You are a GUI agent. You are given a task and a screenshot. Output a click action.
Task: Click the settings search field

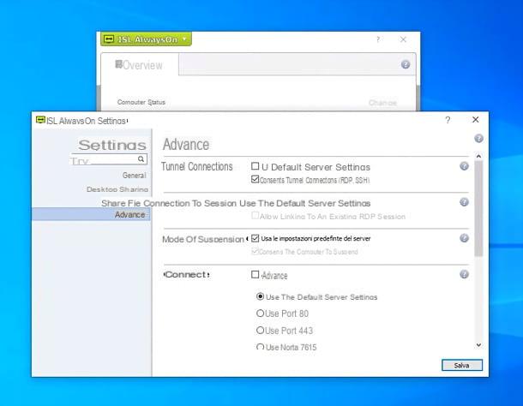pos(108,159)
